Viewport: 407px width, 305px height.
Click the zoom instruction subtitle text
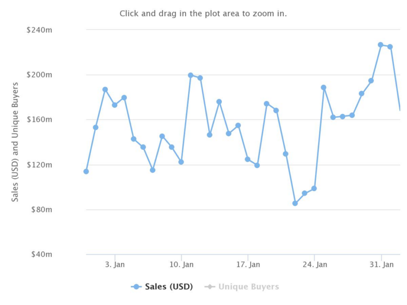click(x=203, y=13)
